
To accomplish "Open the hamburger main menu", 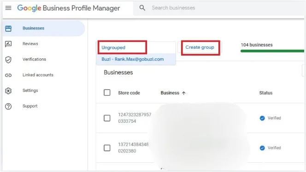I will pyautogui.click(x=8, y=8).
